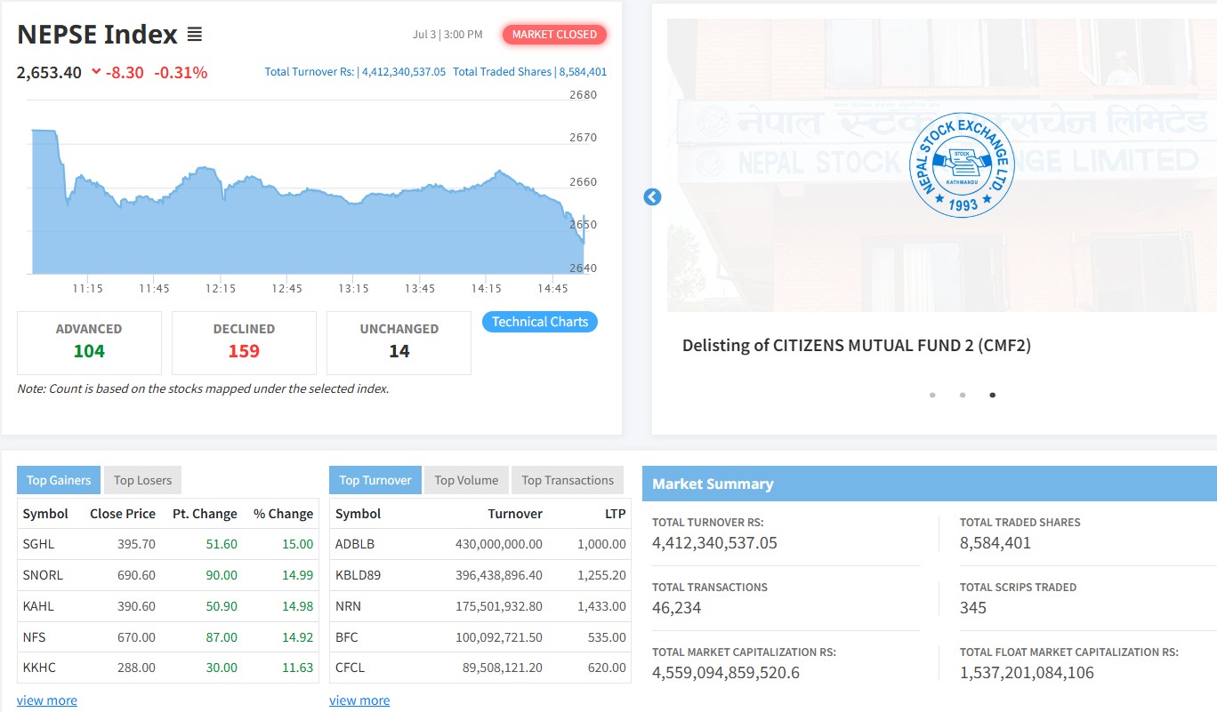The width and height of the screenshot is (1217, 712).
Task: Click view more under Top Turnover
Action: coord(359,700)
